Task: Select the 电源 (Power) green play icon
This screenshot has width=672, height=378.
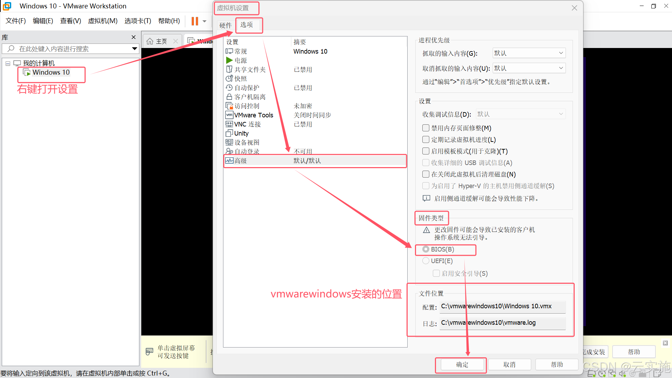Action: [229, 60]
